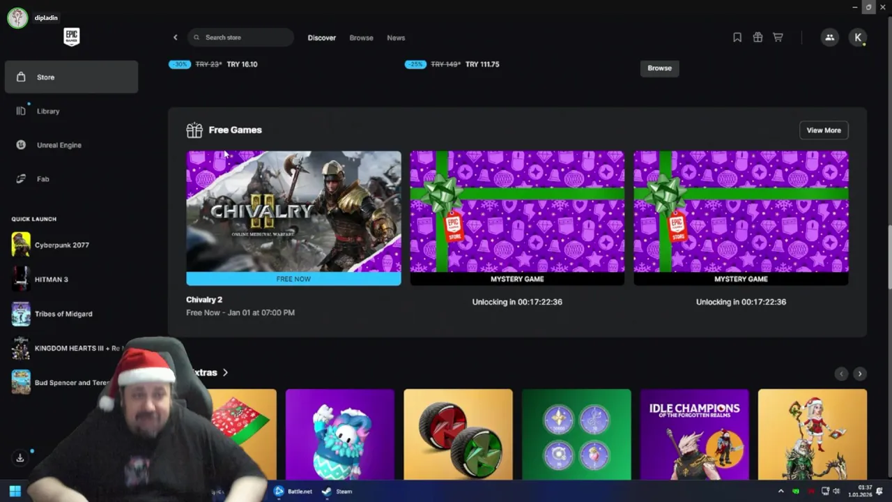
Task: Open the Chivalry 2 game thumbnail
Action: 293,211
